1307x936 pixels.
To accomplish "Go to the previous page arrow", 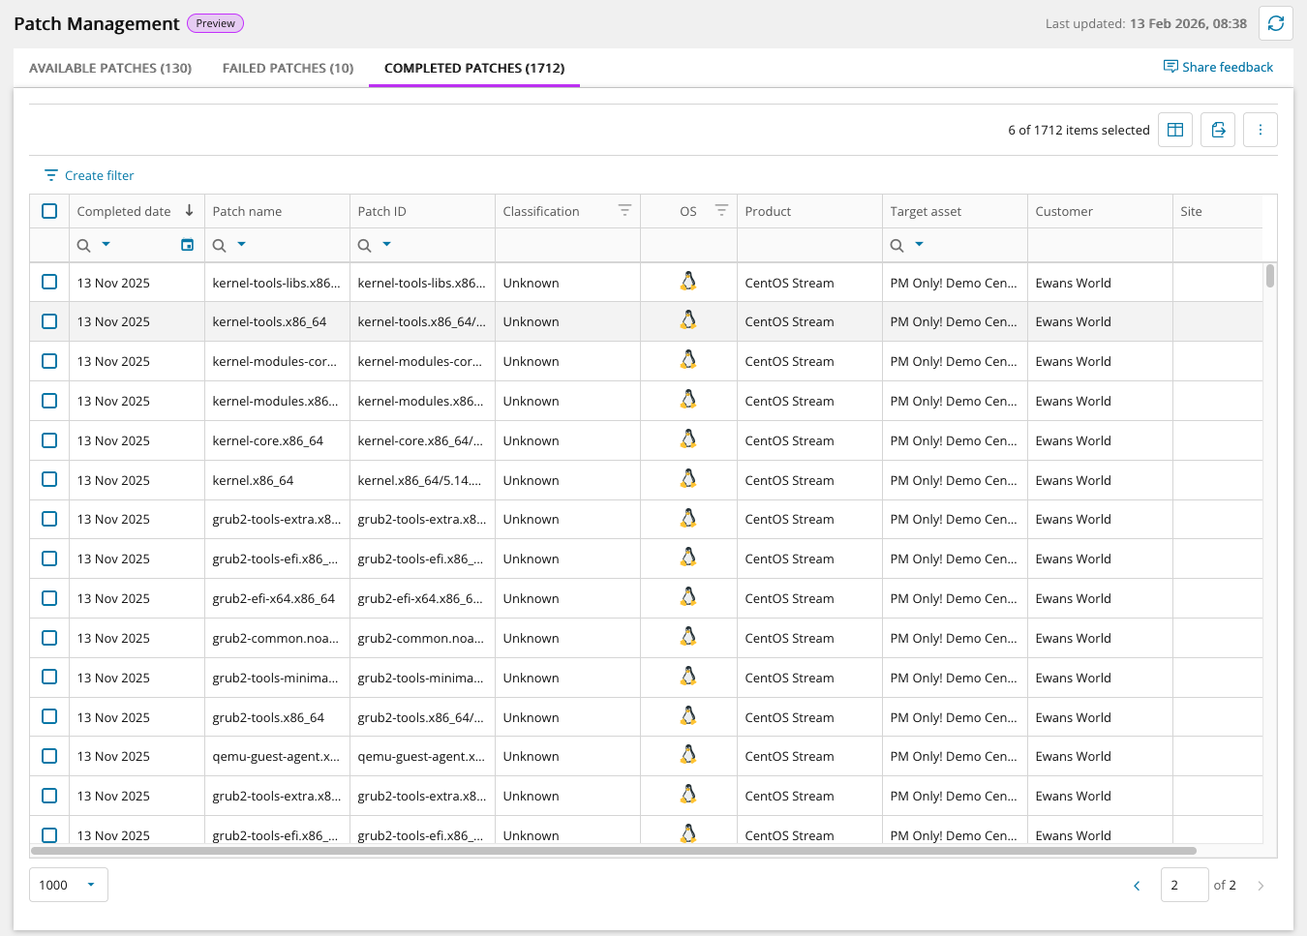I will click(1137, 886).
